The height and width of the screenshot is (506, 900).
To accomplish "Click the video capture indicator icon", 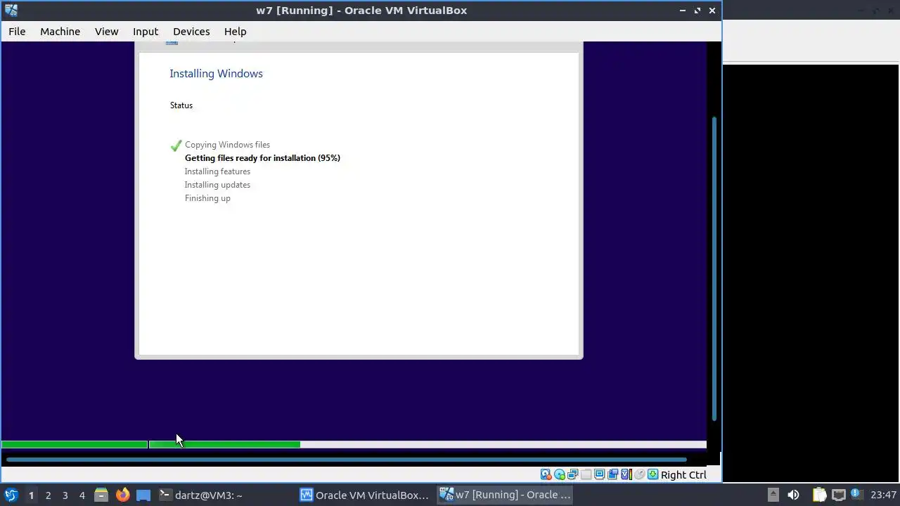I will [x=612, y=474].
